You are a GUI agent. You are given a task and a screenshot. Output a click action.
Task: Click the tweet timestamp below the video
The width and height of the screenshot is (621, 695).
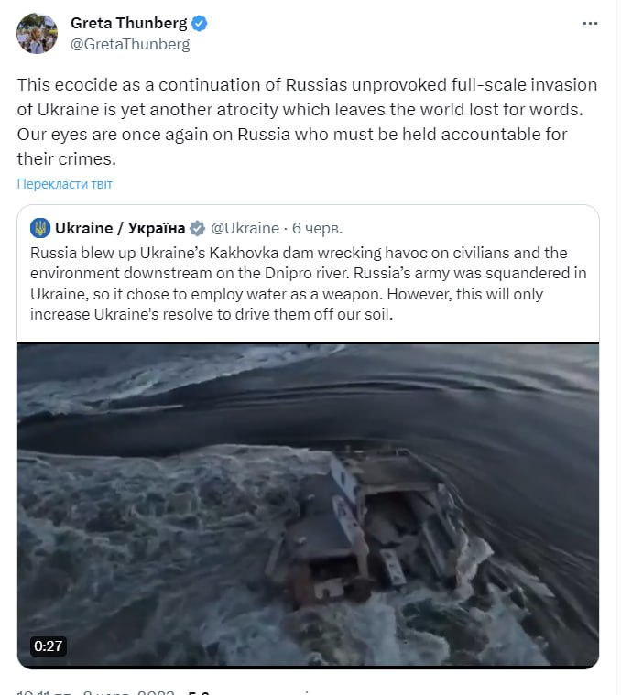click(x=95, y=691)
